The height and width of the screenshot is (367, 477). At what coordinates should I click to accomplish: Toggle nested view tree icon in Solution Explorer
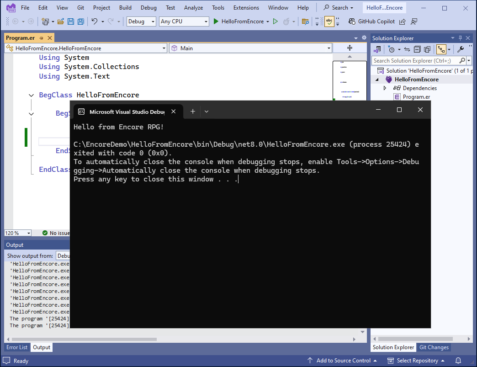click(x=441, y=49)
